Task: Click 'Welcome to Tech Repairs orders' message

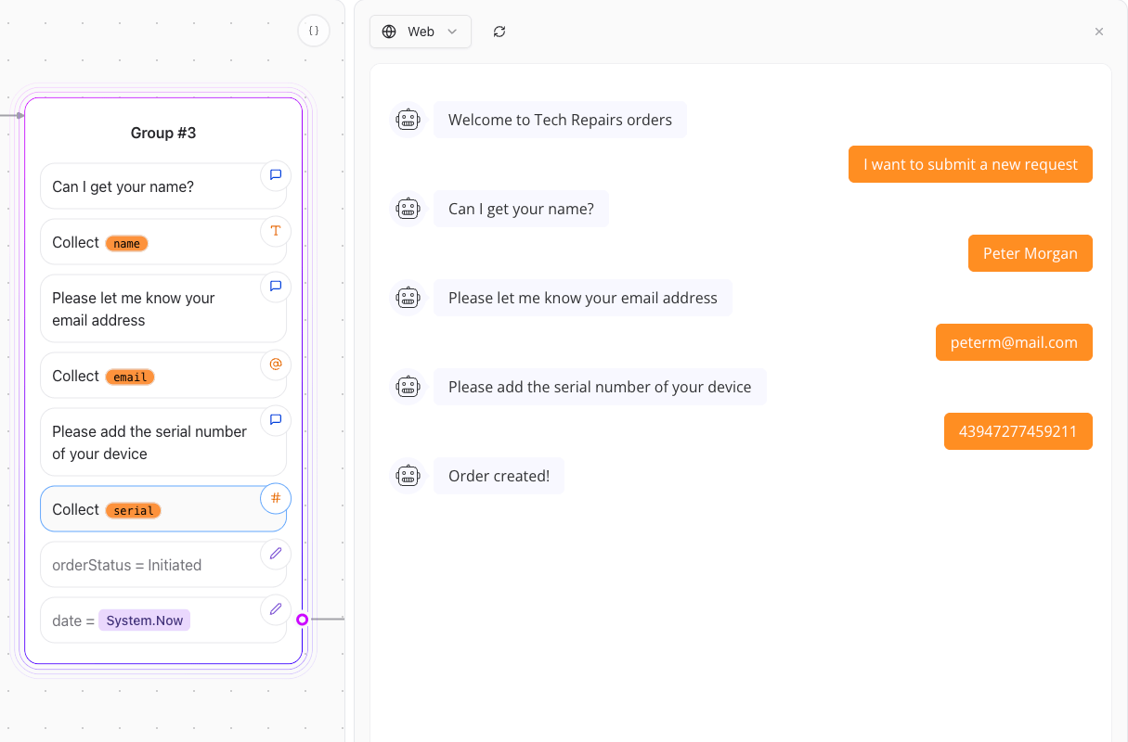Action: [x=560, y=120]
